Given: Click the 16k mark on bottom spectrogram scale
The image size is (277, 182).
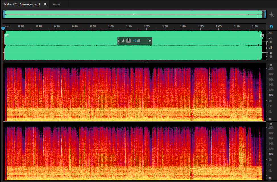Looking at the screenshot, I should [271, 138].
